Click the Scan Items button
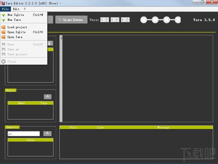This screenshot has height=164, width=218. 71,20
